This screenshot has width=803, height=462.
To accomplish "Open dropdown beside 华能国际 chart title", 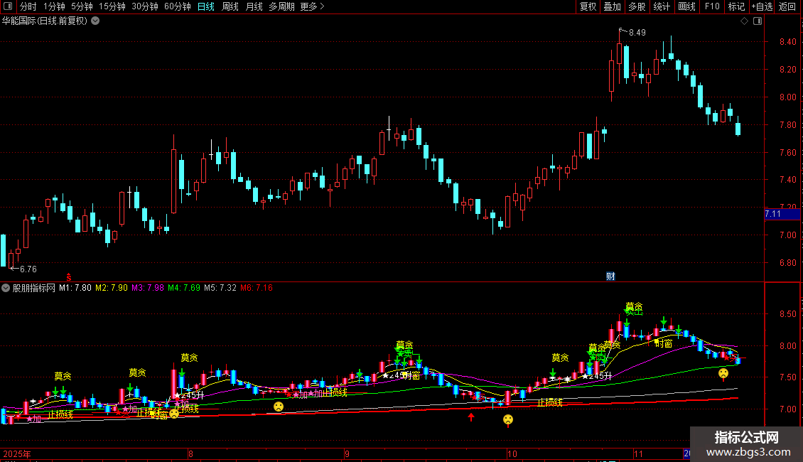I will click(95, 21).
